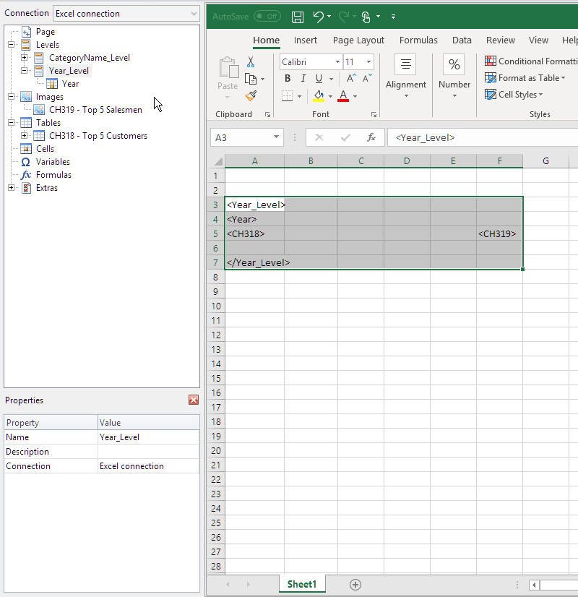Click the Undo icon in Quick Access Toolbar
The width and height of the screenshot is (578, 597).
pyautogui.click(x=319, y=16)
